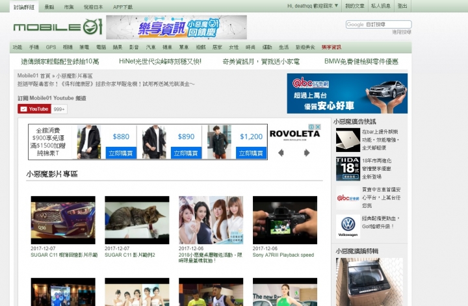This screenshot has height=306, width=468.
Task: Open 我的文章 in the top bar
Action: pyautogui.click(x=355, y=6)
